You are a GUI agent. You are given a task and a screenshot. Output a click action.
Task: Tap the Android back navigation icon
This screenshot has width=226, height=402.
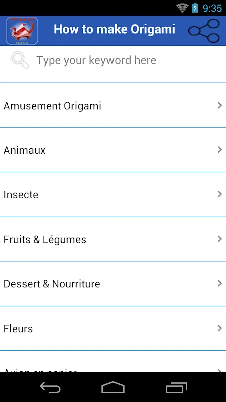pos(50,387)
